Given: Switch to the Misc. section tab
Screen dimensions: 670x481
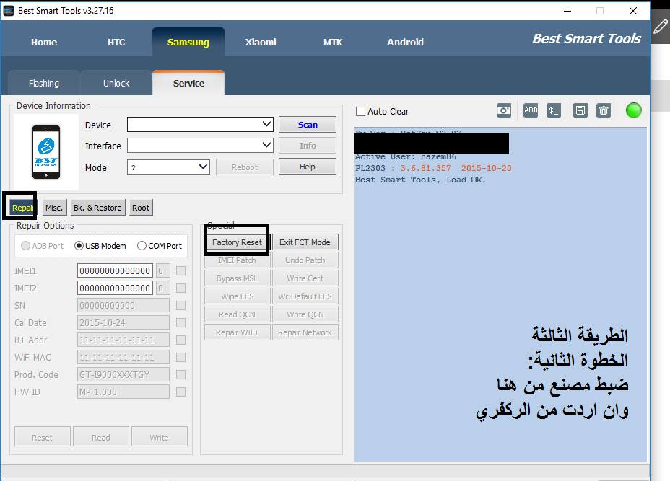Looking at the screenshot, I should [54, 208].
